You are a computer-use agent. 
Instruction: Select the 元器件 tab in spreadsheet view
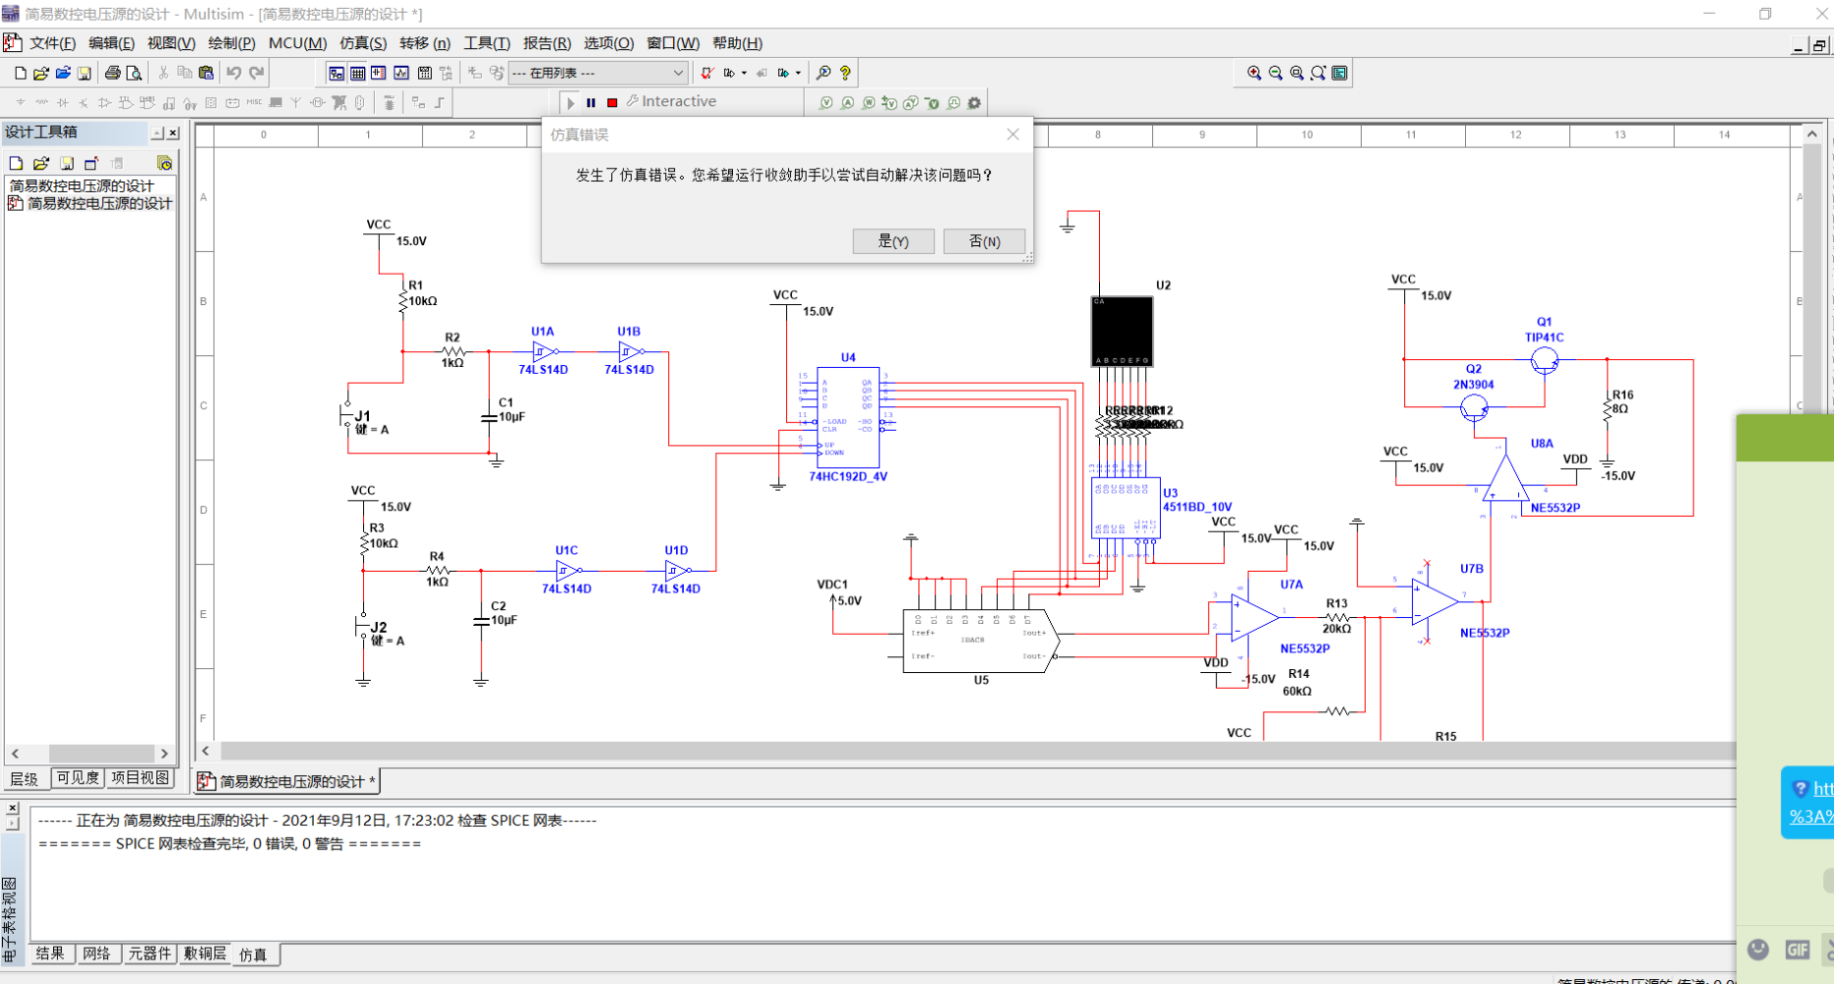tap(150, 953)
